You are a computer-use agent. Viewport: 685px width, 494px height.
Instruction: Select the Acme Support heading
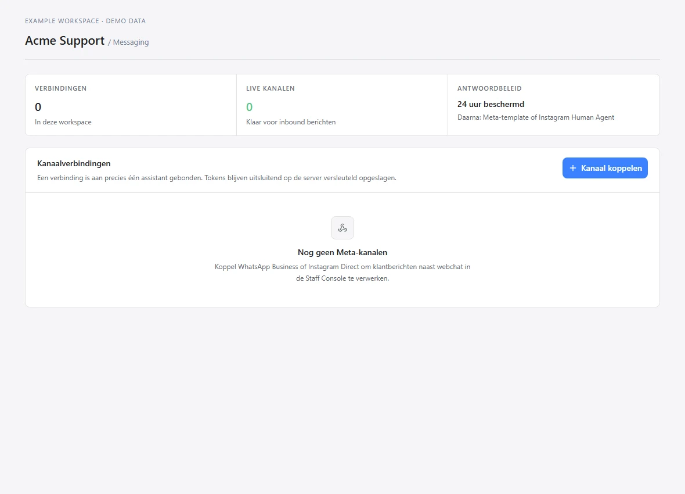pyautogui.click(x=64, y=41)
